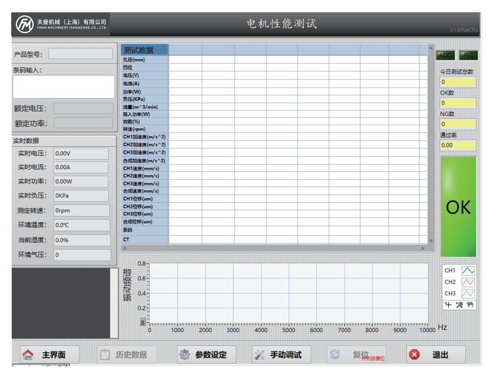The width and height of the screenshot is (492, 381).
Task: Click the PLC status indicator
Action: [x=469, y=55]
